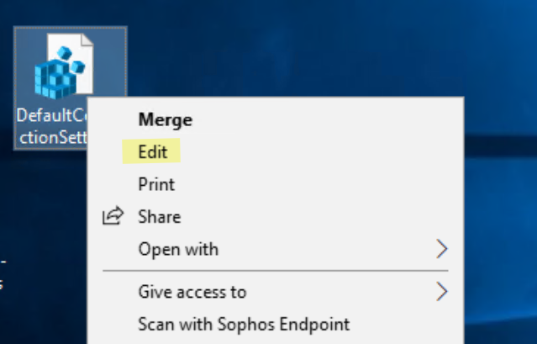Expand the Give access to submenu chevron
Image resolution: width=537 pixels, height=344 pixels.
point(442,292)
